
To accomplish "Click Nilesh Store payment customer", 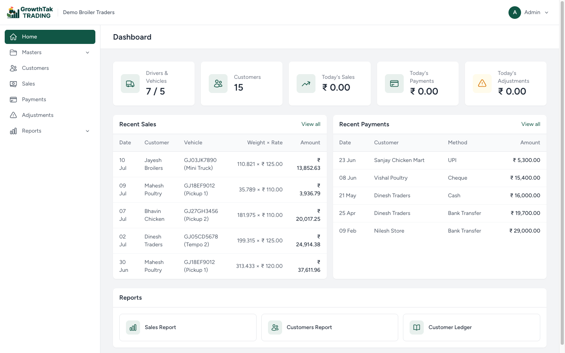I will click(x=389, y=231).
